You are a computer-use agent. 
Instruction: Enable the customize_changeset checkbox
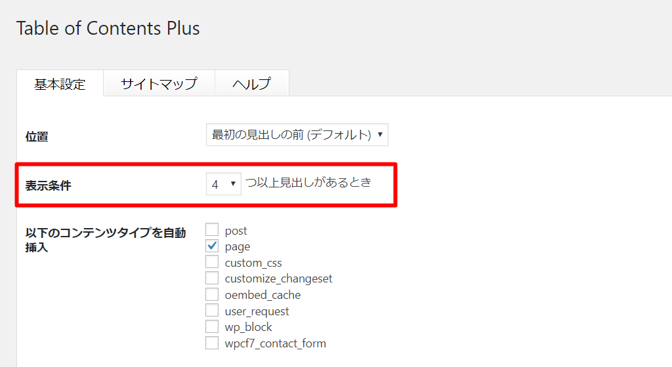coord(212,278)
